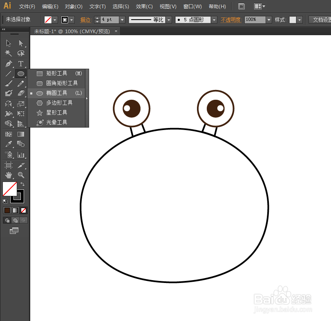
Task: Select the Perspective Grid tool
Action: [x=21, y=123]
